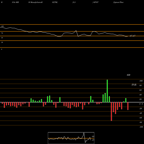Click the value 49 in the mini chart
Viewport: 144px width, 144px height.
tap(93, 140)
